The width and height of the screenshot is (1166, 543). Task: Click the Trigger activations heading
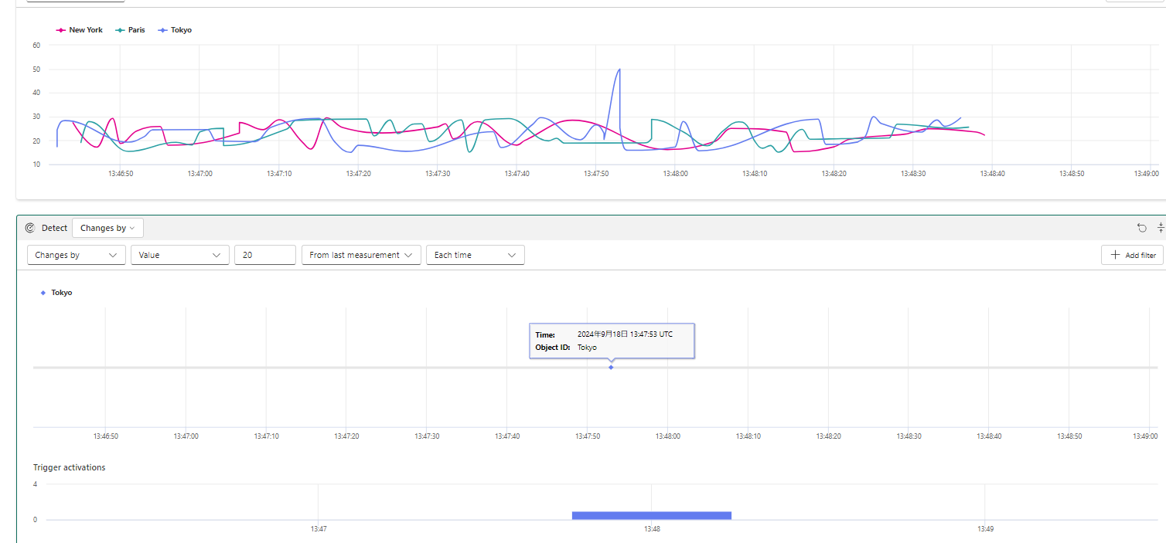tap(70, 467)
